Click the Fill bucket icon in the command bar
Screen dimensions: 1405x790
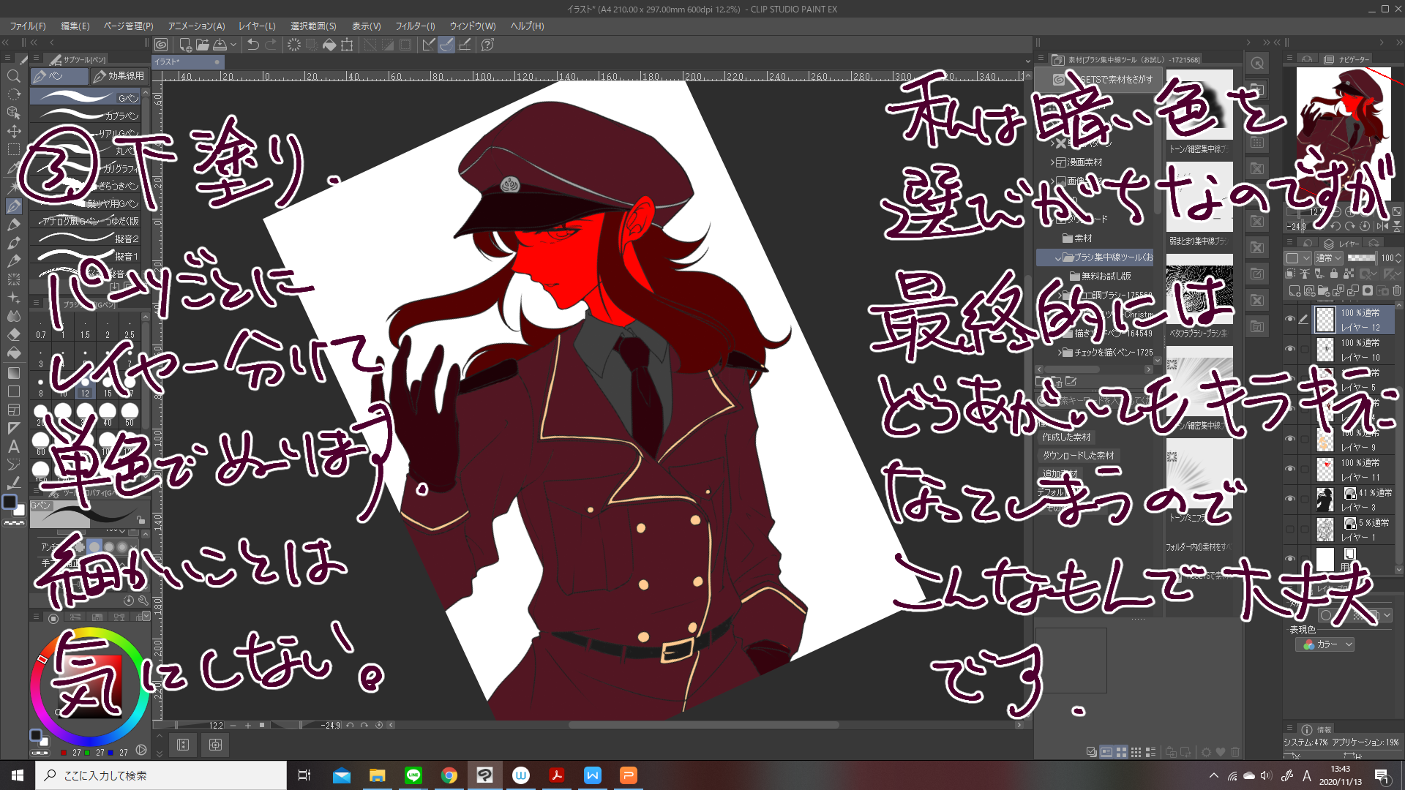click(329, 45)
